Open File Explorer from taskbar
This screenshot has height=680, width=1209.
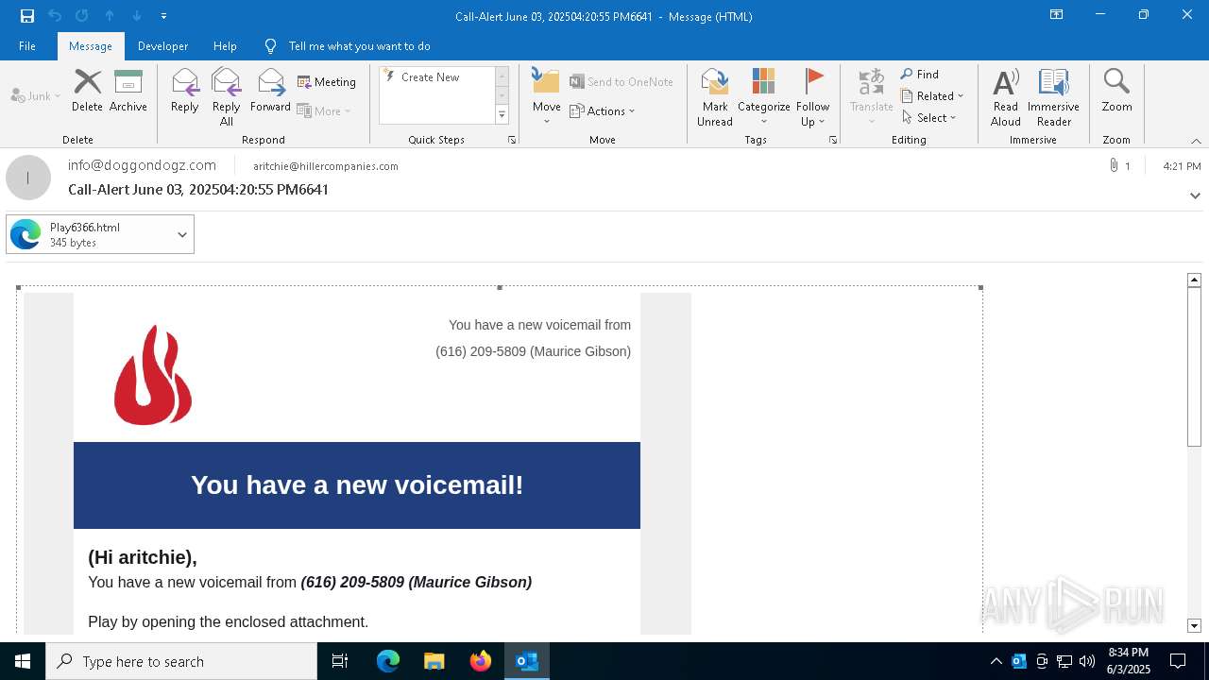click(434, 661)
